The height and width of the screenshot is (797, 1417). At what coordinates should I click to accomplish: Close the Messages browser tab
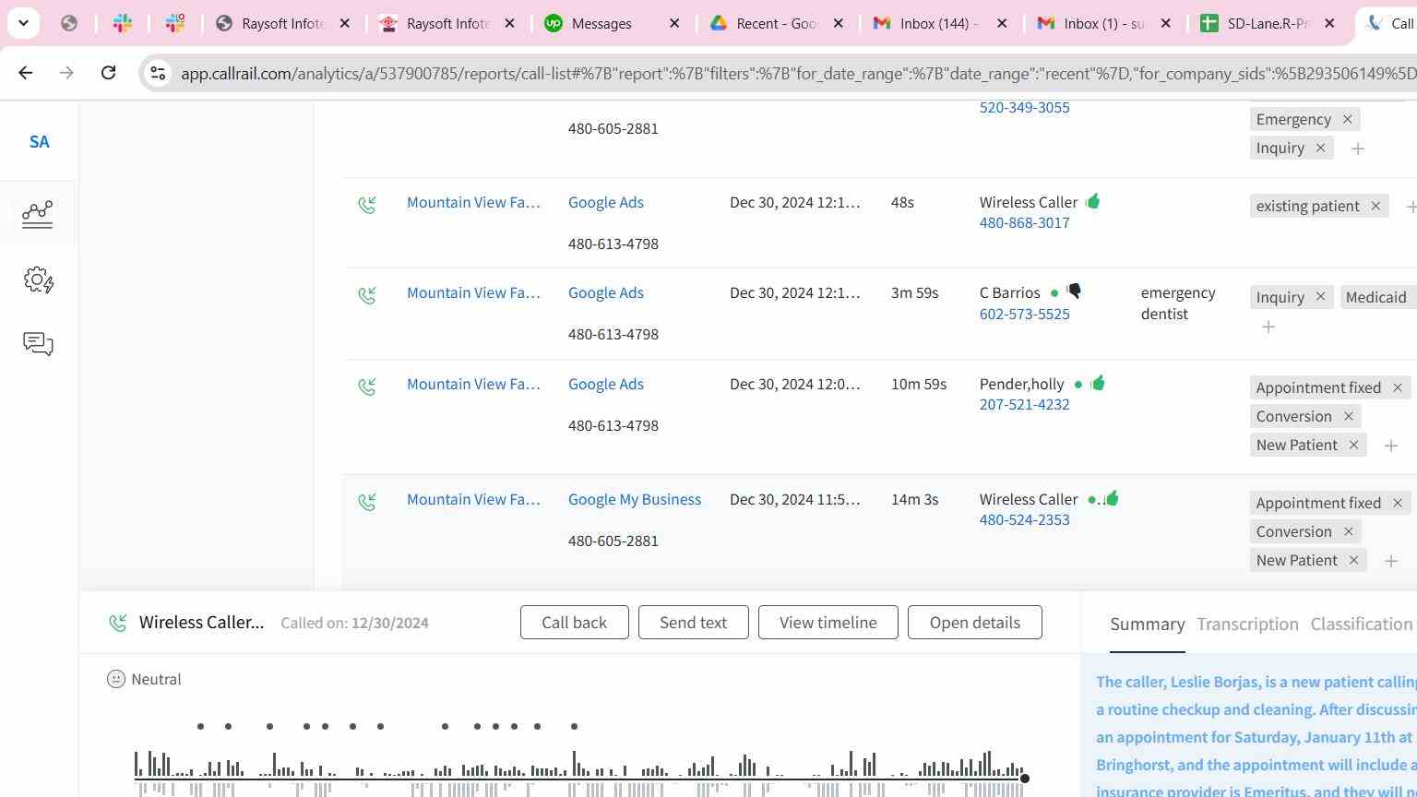674,23
